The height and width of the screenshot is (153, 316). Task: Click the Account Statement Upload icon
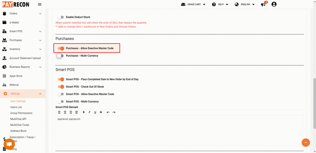[x=4, y=58]
